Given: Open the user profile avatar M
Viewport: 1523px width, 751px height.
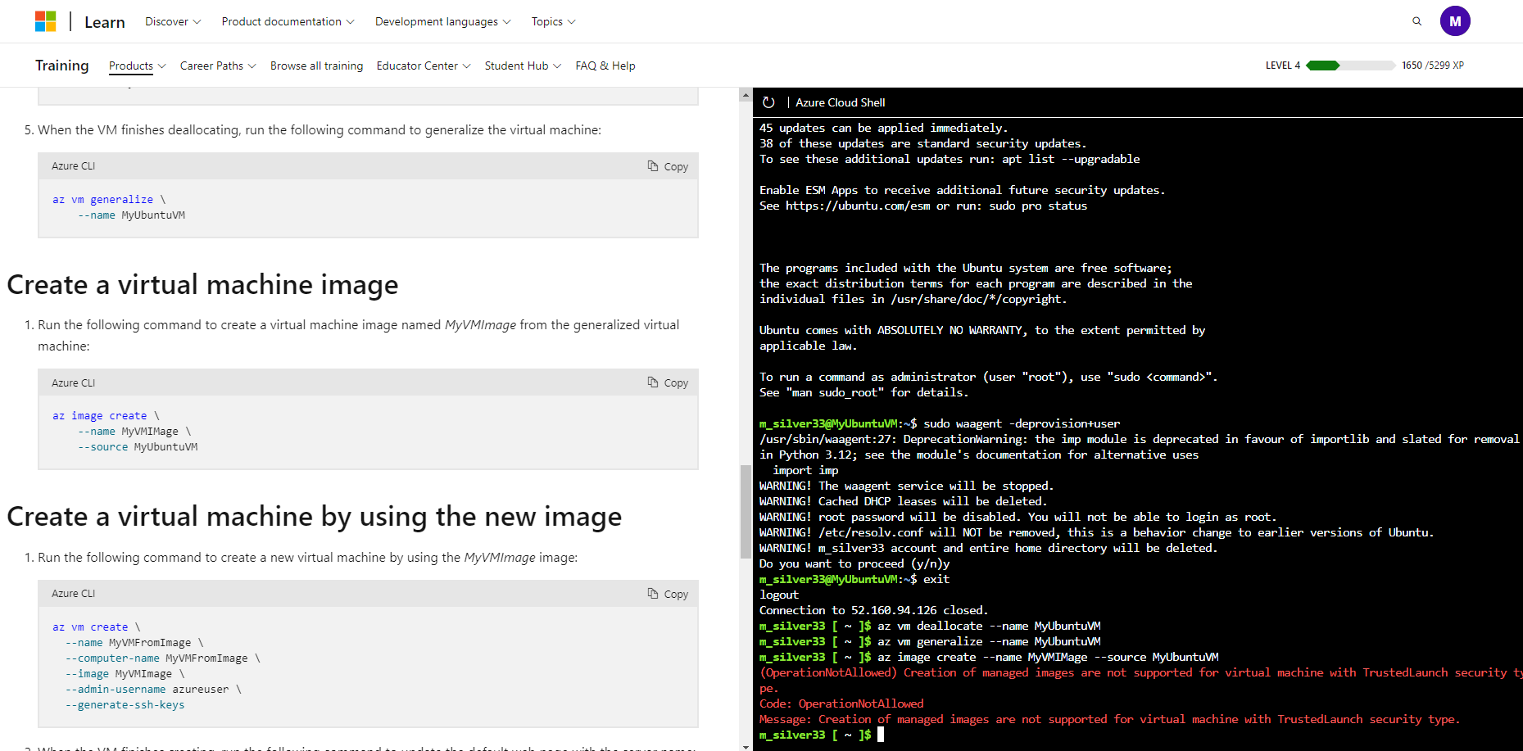Looking at the screenshot, I should pyautogui.click(x=1455, y=21).
